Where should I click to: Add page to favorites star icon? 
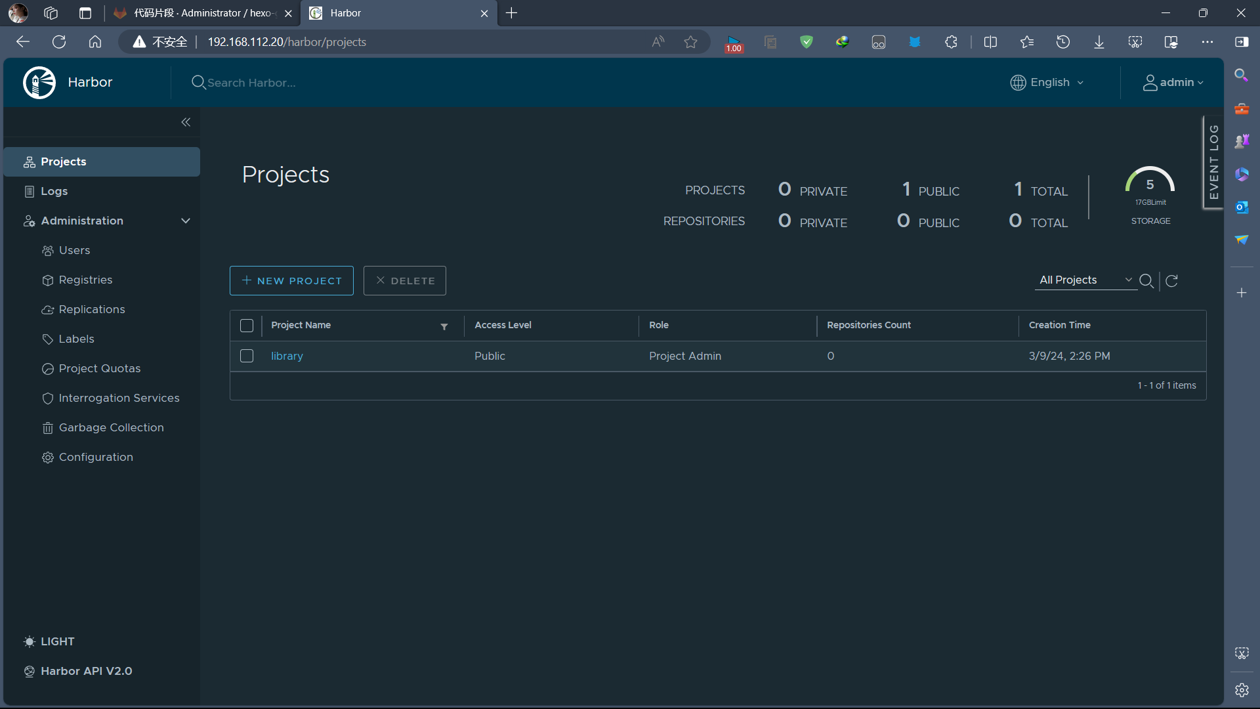click(690, 42)
